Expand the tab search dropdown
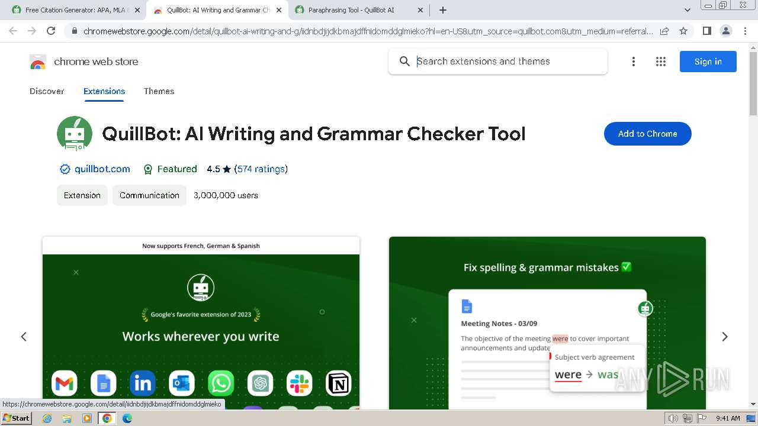Screen dimensions: 758x426 coord(687,10)
